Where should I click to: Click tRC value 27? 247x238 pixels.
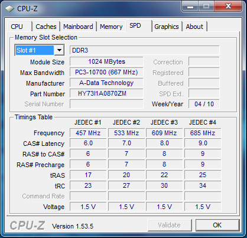(126, 185)
